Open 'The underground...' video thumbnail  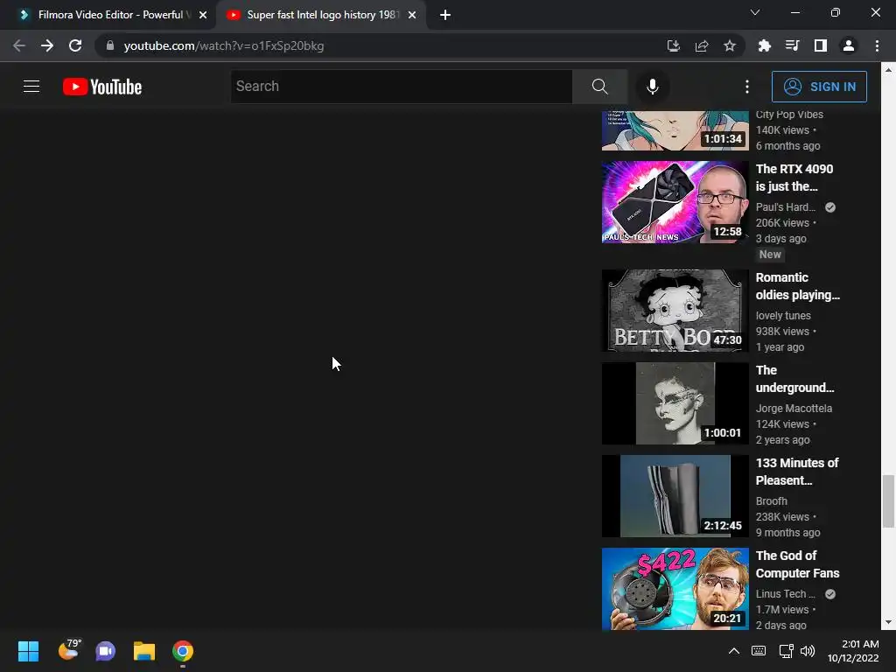(675, 402)
